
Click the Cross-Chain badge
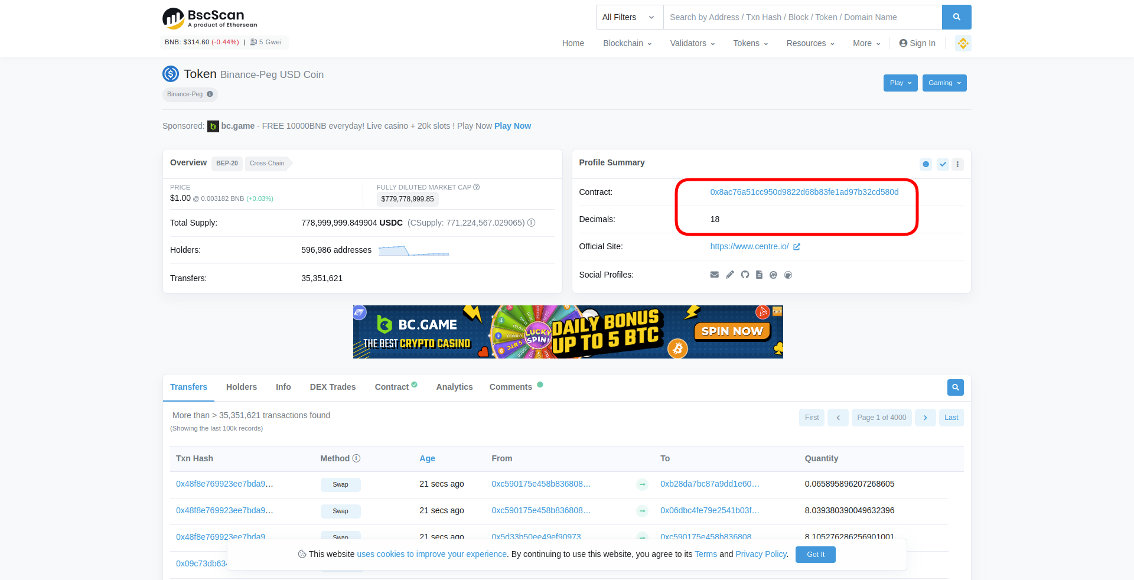point(268,163)
